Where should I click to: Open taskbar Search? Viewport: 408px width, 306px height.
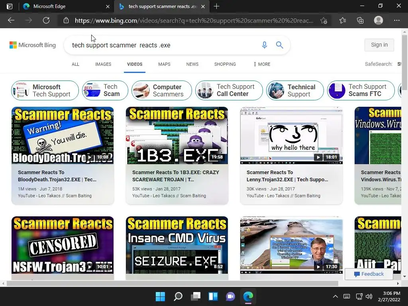178,296
